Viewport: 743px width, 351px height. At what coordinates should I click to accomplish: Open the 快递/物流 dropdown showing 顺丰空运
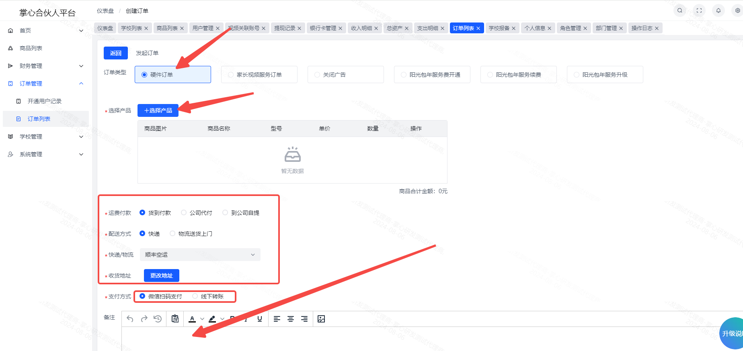(x=200, y=255)
